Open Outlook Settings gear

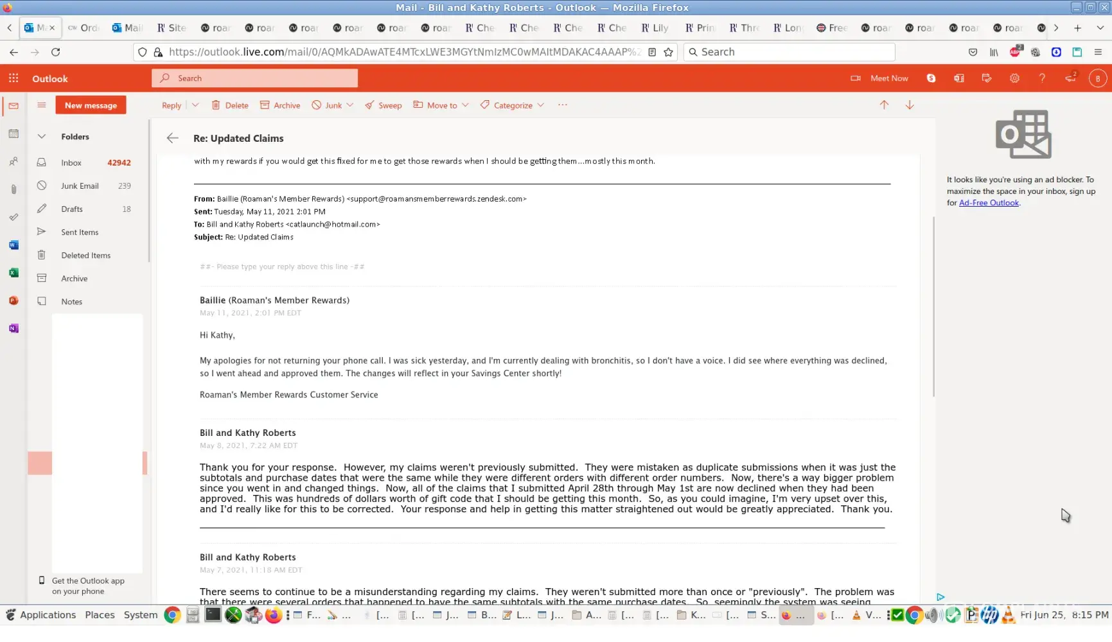point(1014,78)
